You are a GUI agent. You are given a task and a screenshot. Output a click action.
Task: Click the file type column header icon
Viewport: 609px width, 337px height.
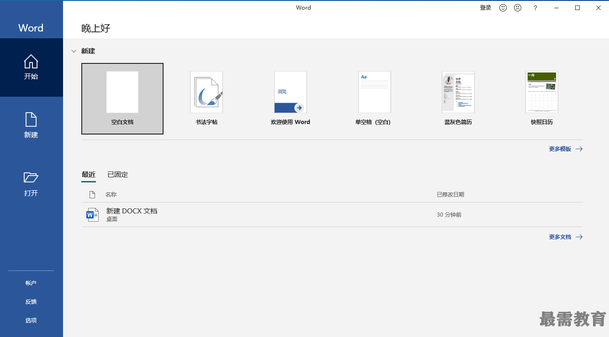click(x=92, y=195)
